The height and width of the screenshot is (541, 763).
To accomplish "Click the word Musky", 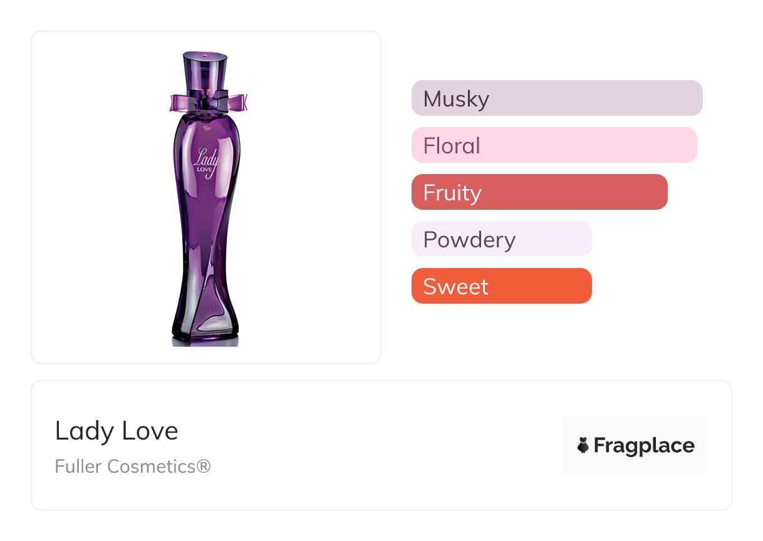I will tap(456, 99).
